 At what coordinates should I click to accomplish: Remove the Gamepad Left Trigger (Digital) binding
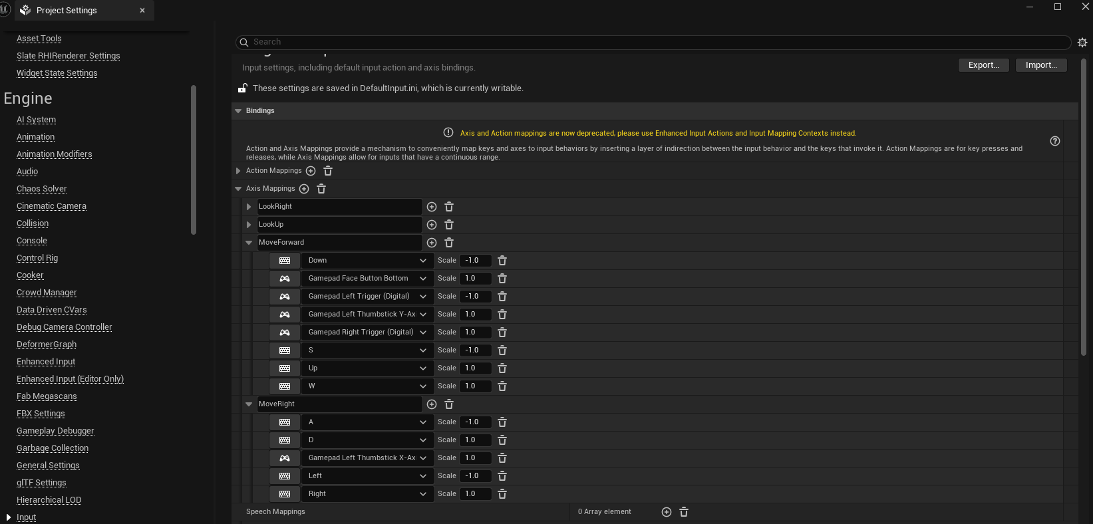point(502,297)
